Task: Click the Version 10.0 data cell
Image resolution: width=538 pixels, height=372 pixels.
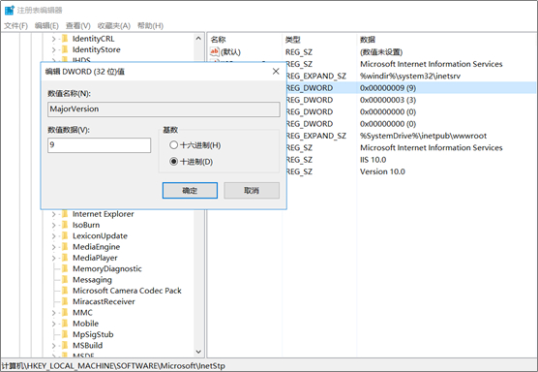Action: pyautogui.click(x=382, y=171)
